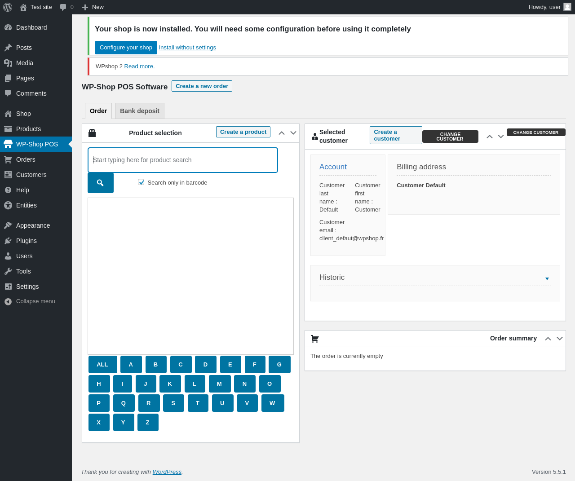Click Howdy, user account menu
Viewport: 575px width, 481px height.
[x=549, y=7]
